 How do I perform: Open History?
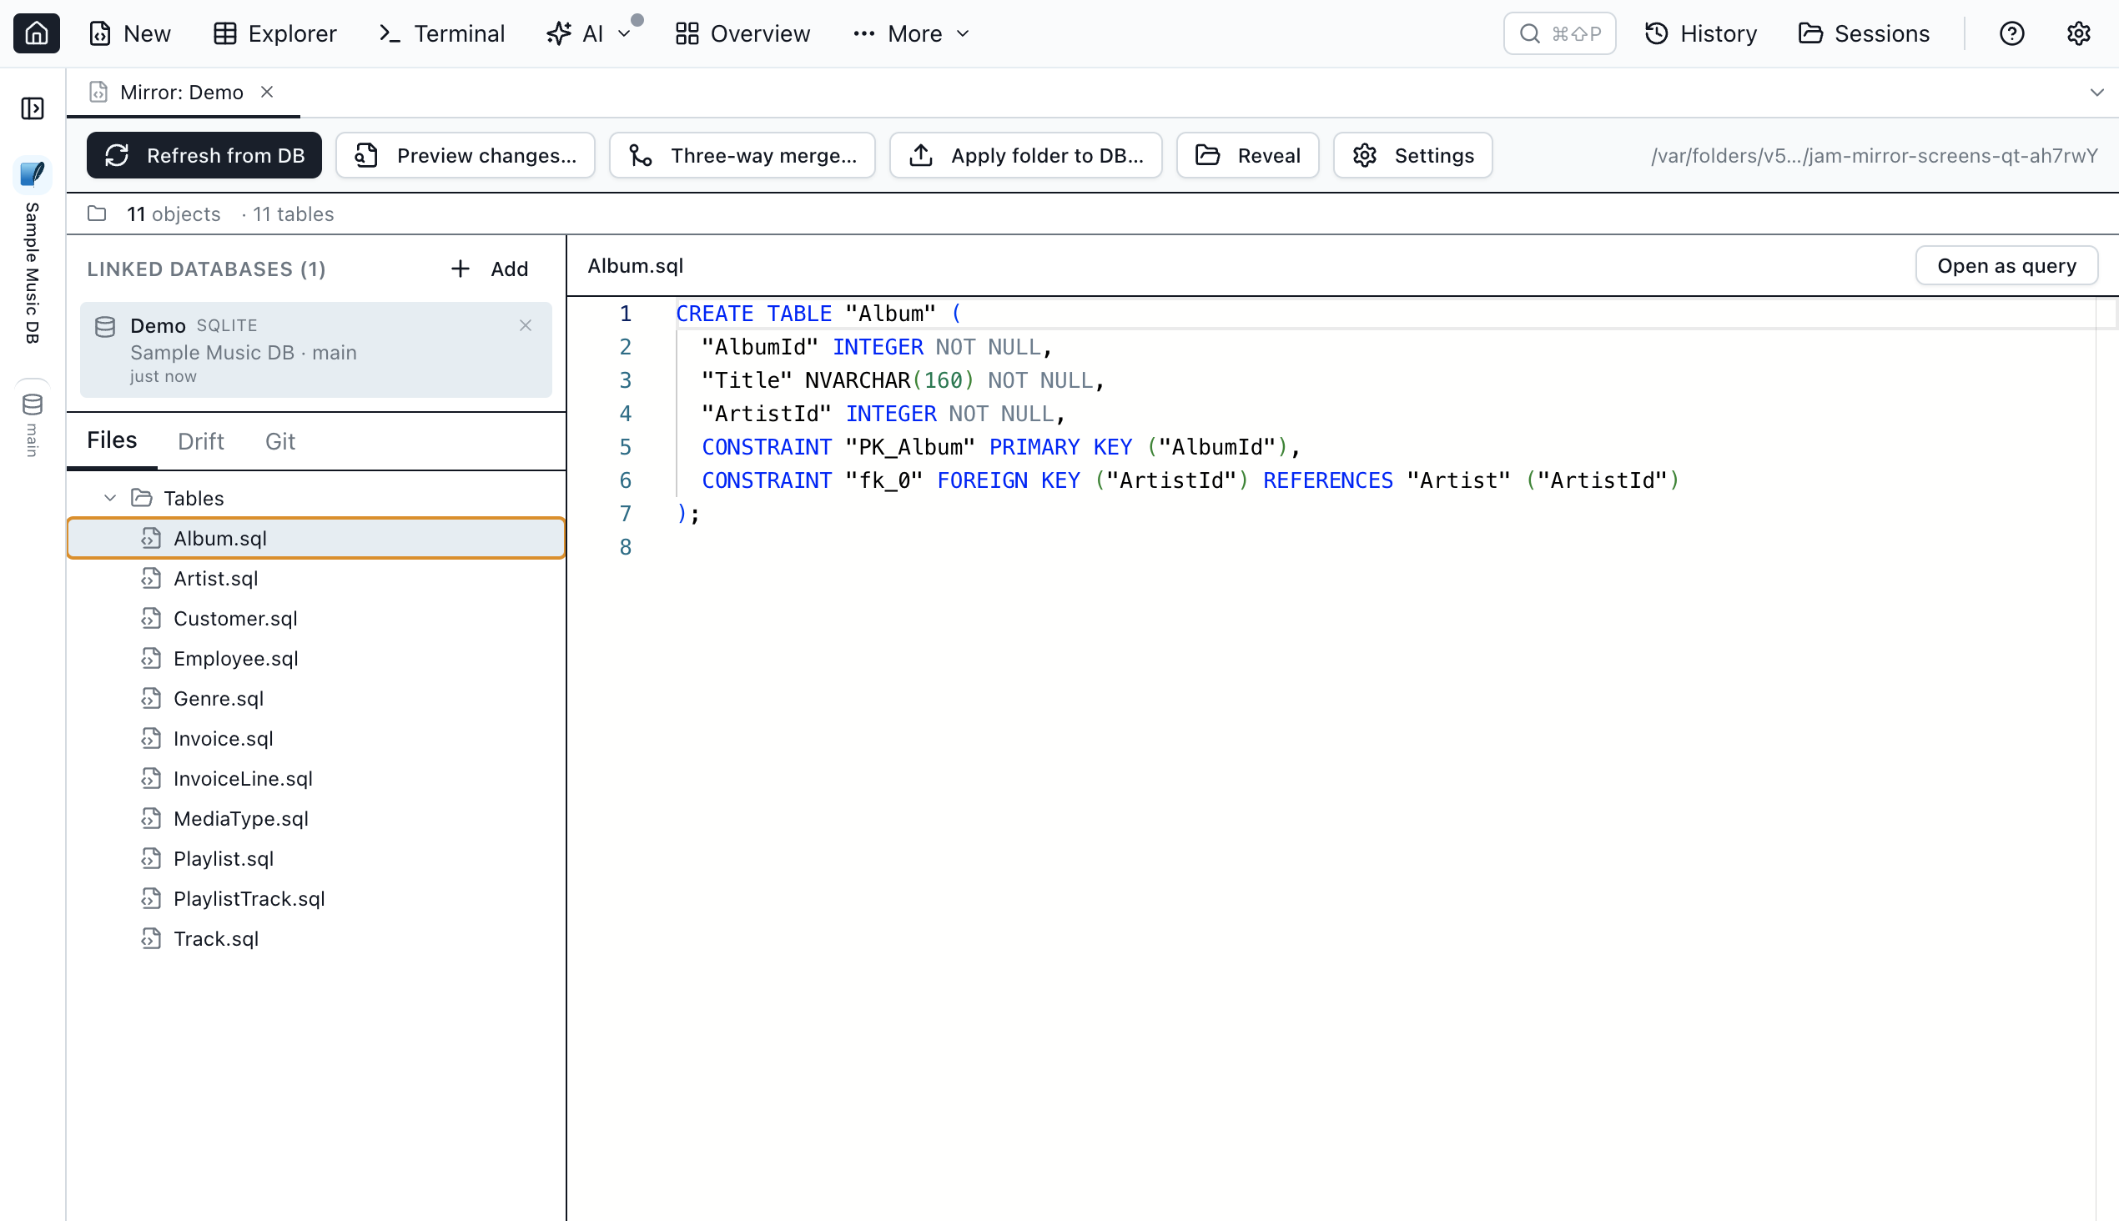click(x=1701, y=33)
